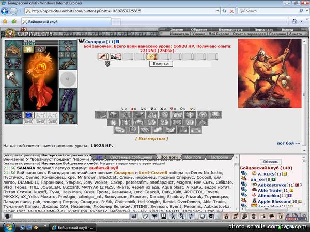Screen dimensions: 310x232
Task: Click the funnel filter chat icon
Action: tap(154, 216)
